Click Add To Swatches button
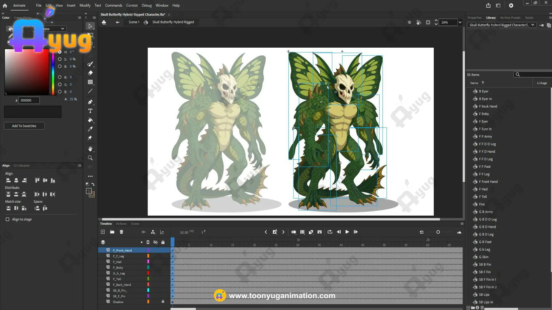Viewport: 552px width, 310px height. pos(24,126)
